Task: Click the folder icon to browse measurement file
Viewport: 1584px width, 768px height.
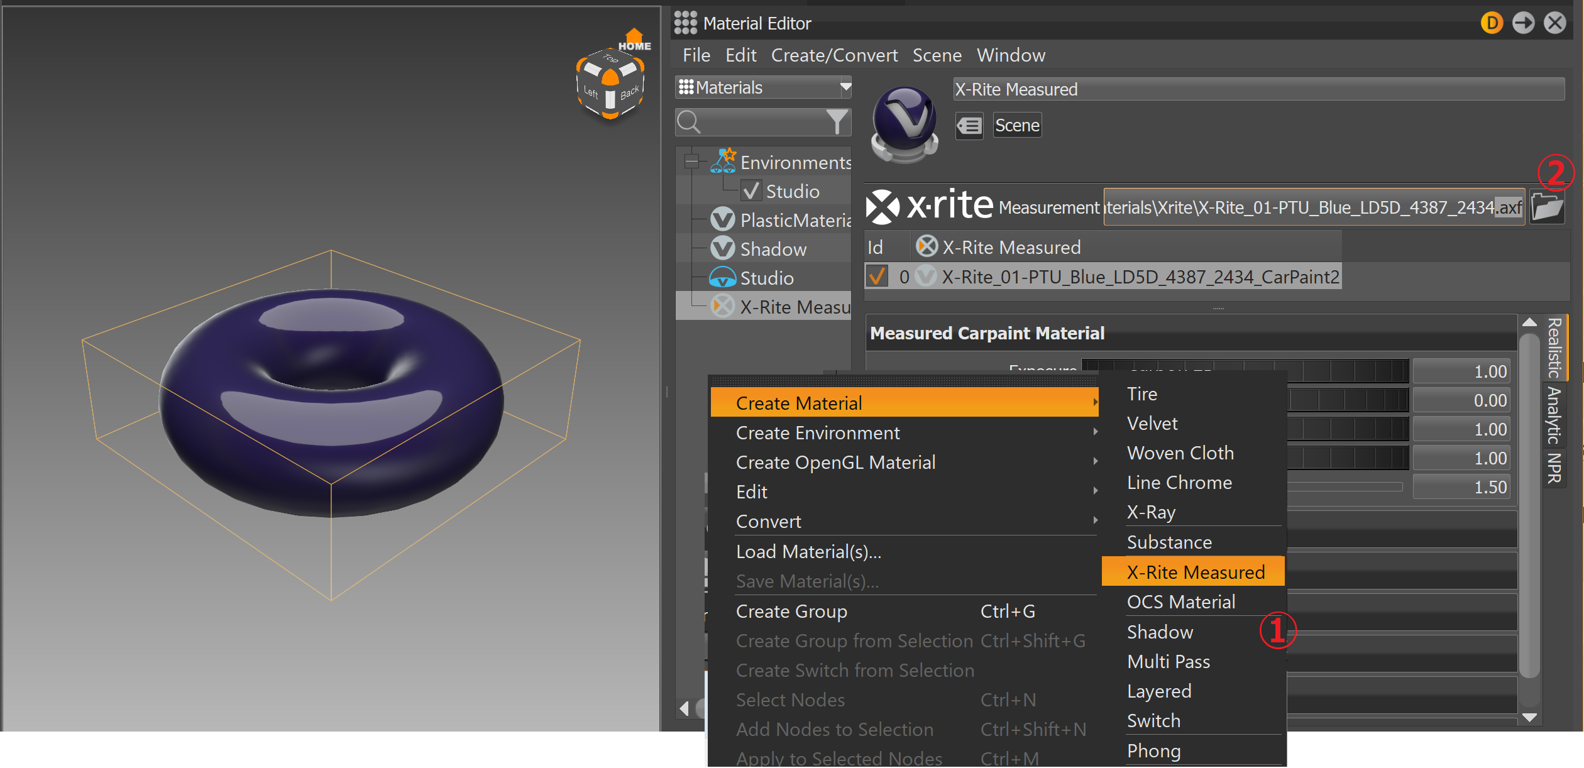Action: [x=1546, y=207]
